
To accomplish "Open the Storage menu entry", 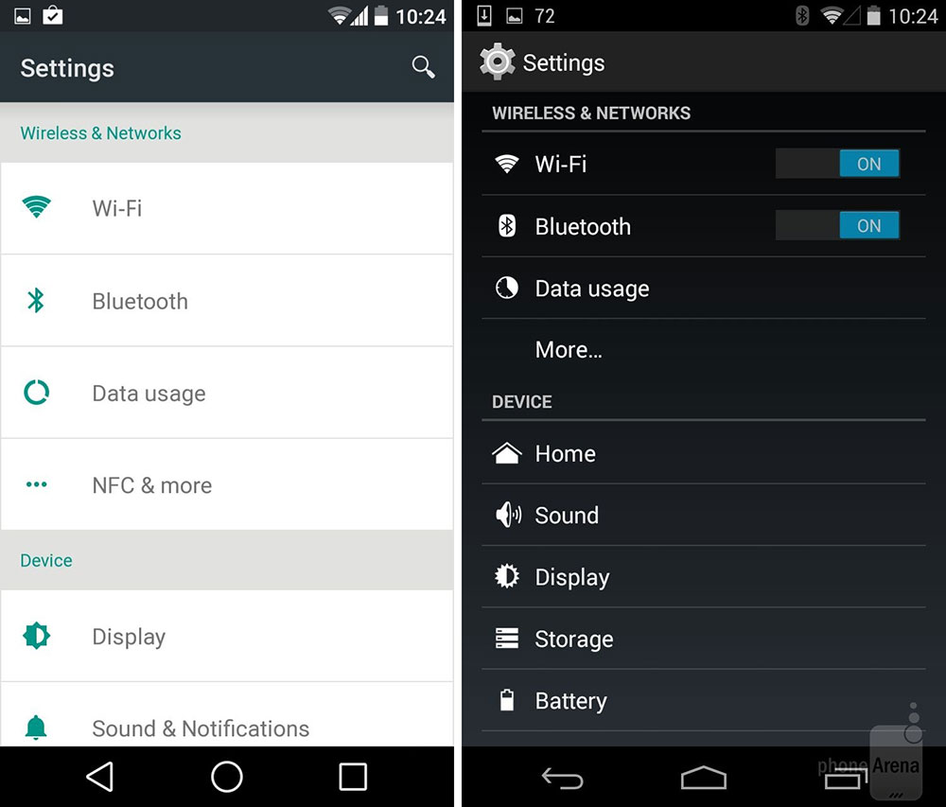I will (704, 639).
